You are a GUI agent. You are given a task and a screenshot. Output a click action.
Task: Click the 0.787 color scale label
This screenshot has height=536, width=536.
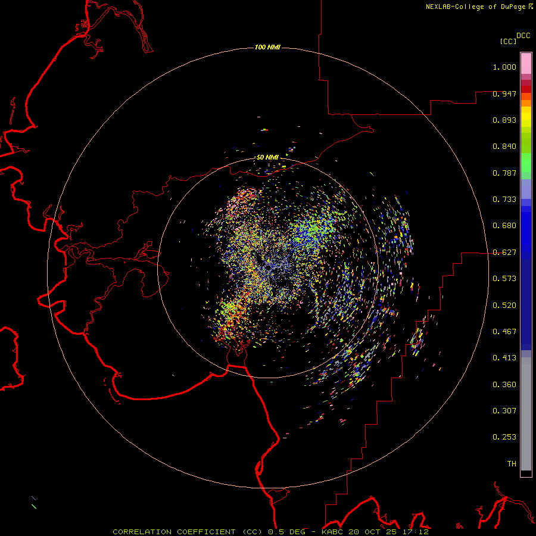pos(504,173)
